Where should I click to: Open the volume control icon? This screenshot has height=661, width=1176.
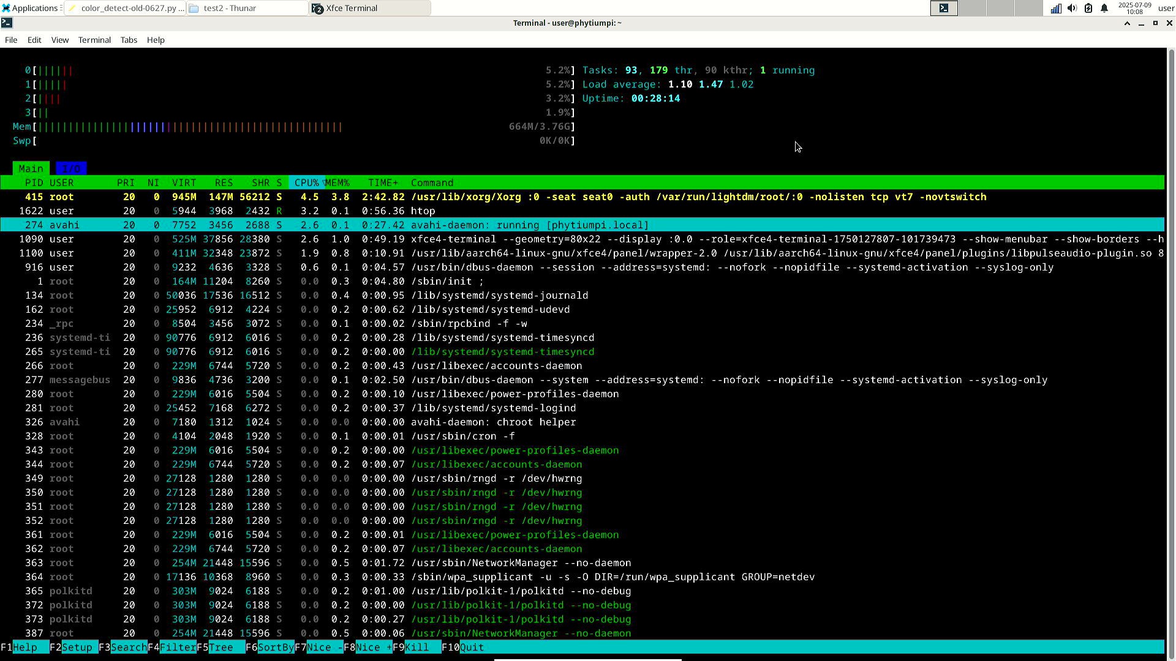click(1072, 8)
